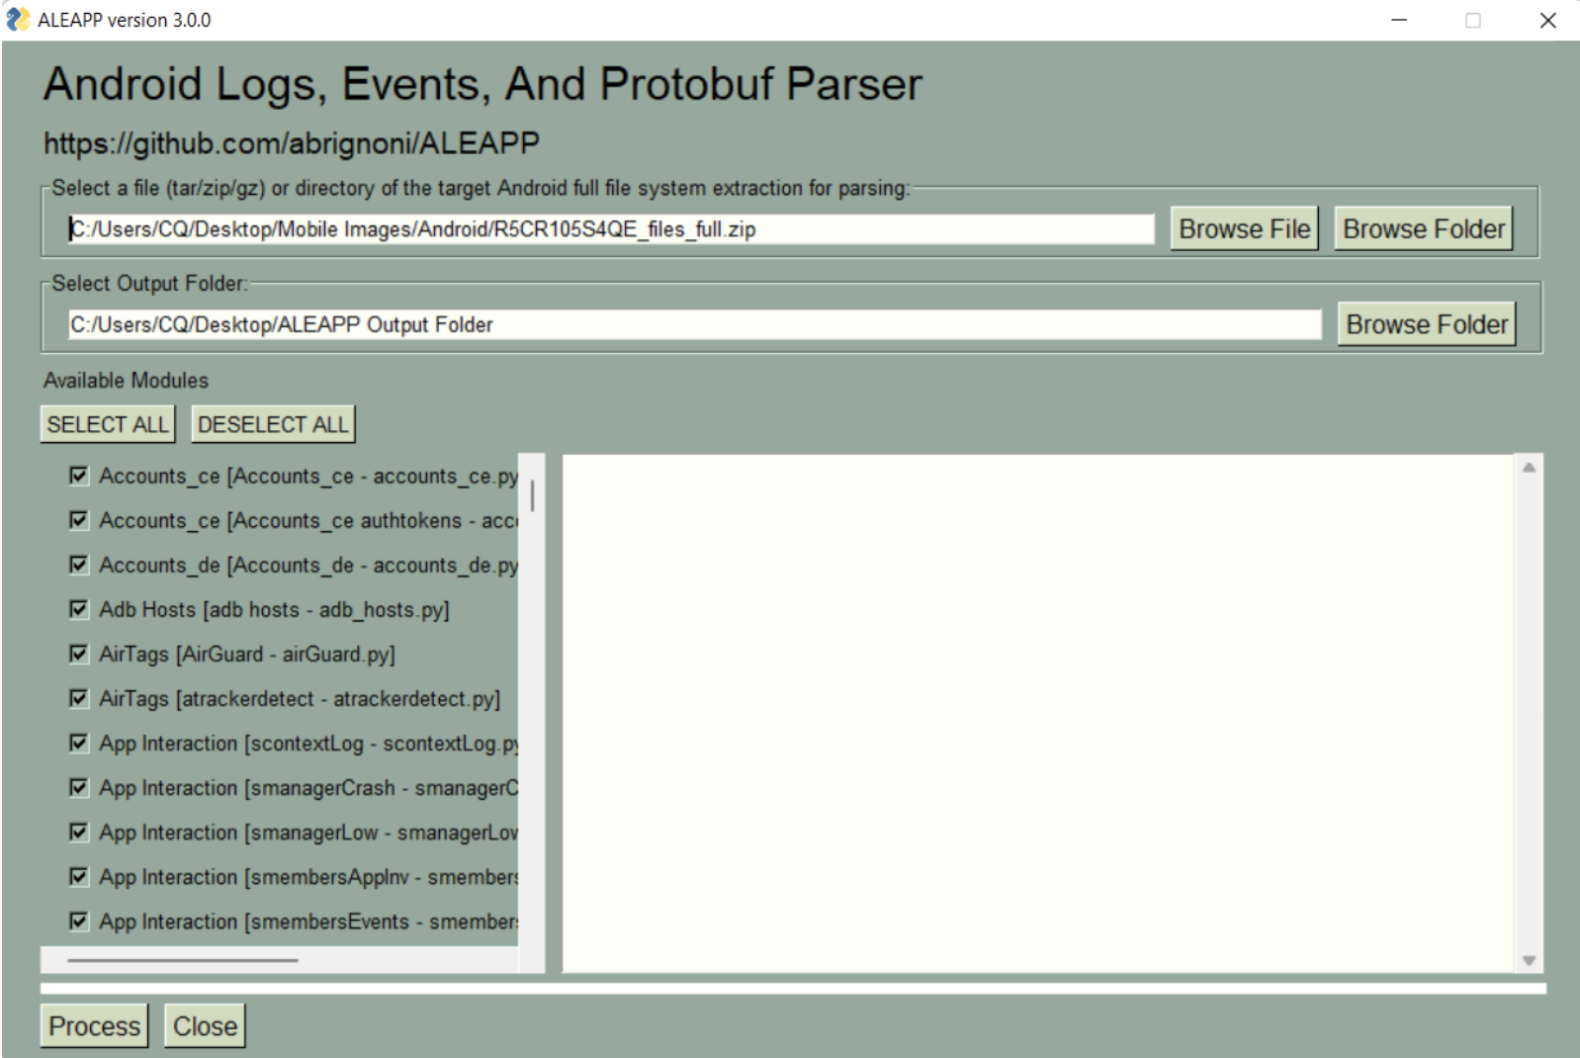
Task: Click Browse Folder for output folder
Action: click(x=1427, y=324)
